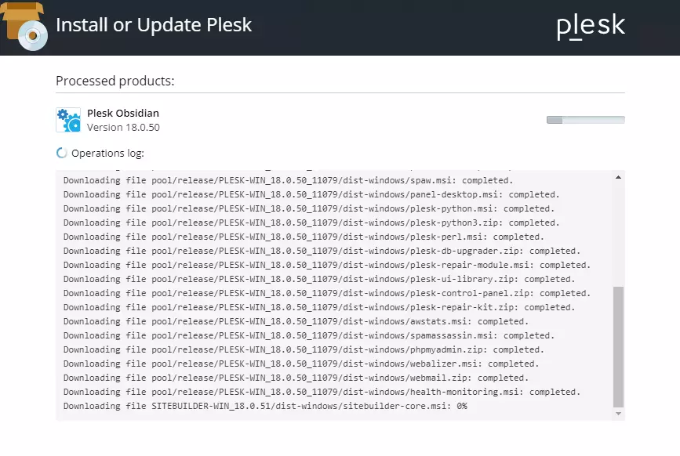Screen dimensions: 680x456
Task: Click the Plesk Obsidian product name link
Action: (123, 112)
